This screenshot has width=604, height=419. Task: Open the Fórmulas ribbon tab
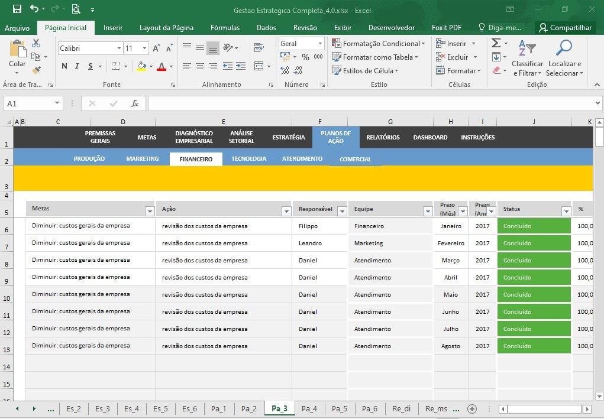point(225,28)
